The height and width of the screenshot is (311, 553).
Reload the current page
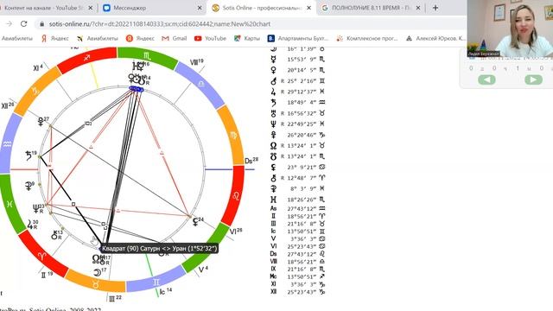click(x=23, y=24)
